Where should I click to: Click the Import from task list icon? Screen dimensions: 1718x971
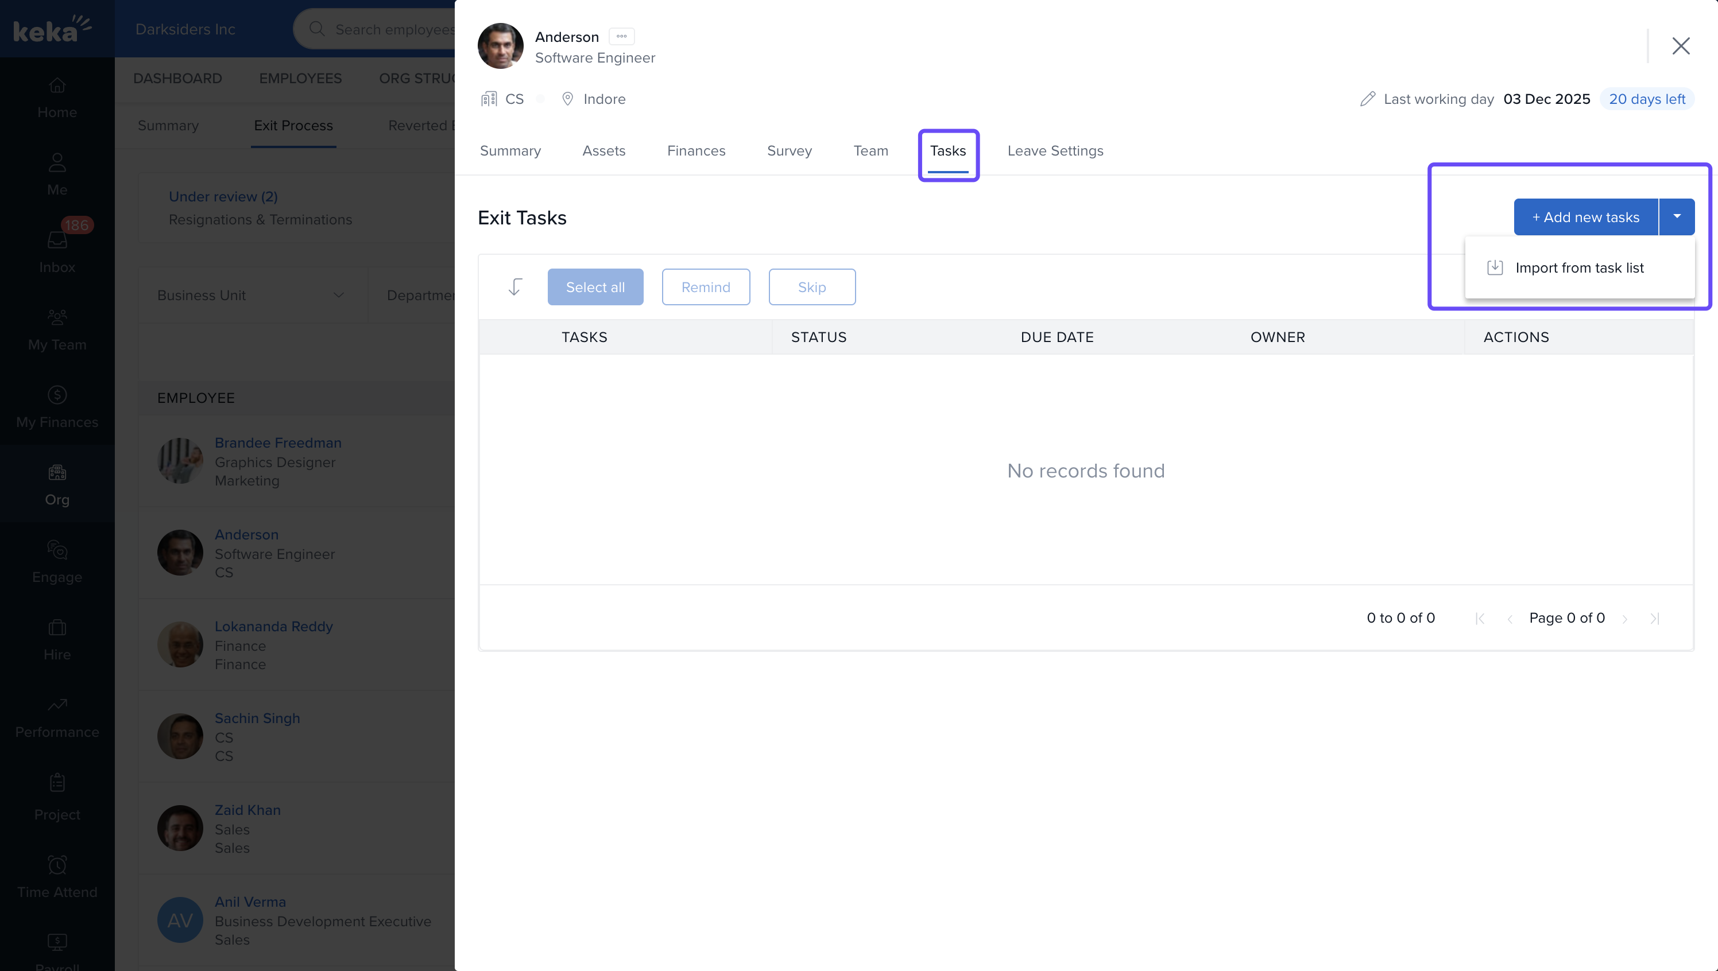click(1495, 267)
